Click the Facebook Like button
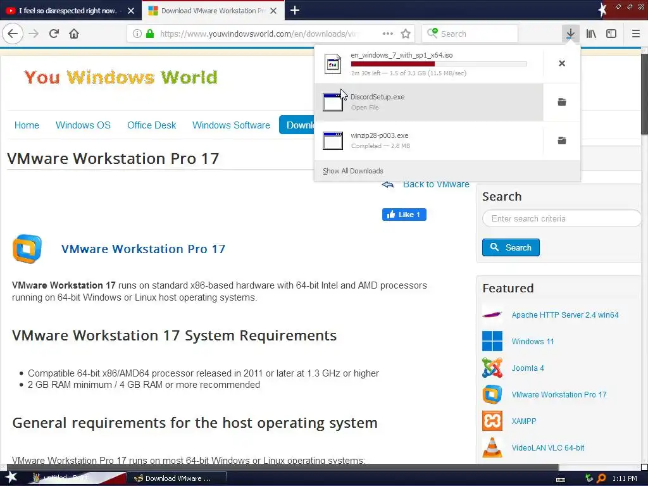 click(404, 215)
